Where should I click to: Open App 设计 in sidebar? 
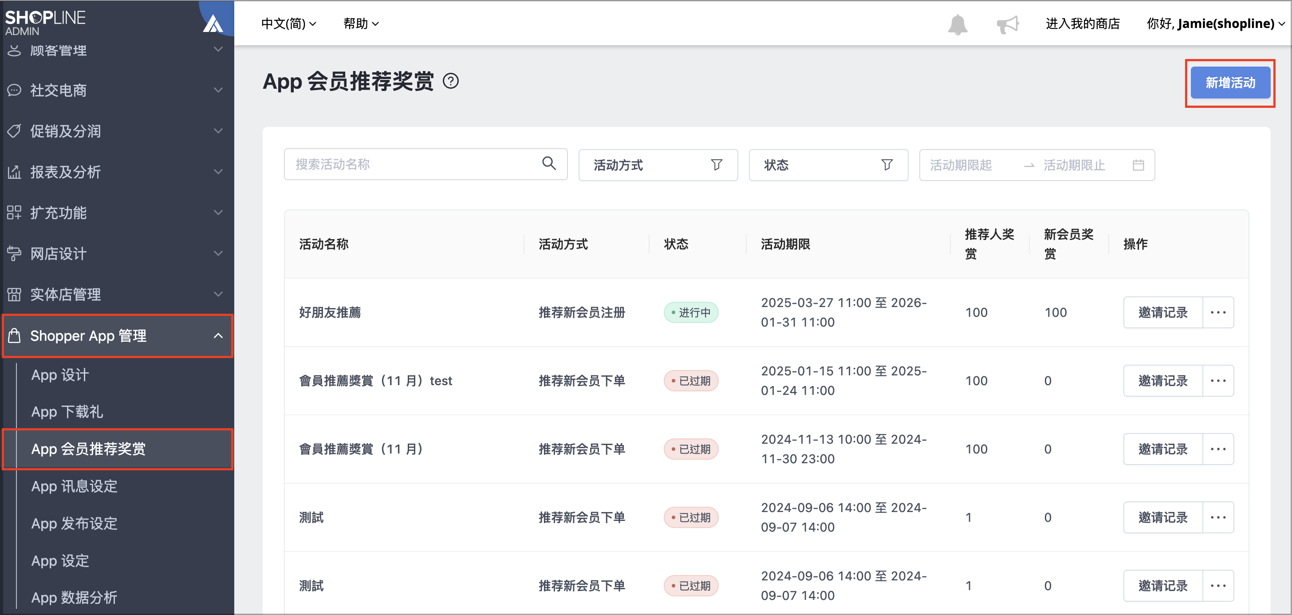click(x=60, y=375)
